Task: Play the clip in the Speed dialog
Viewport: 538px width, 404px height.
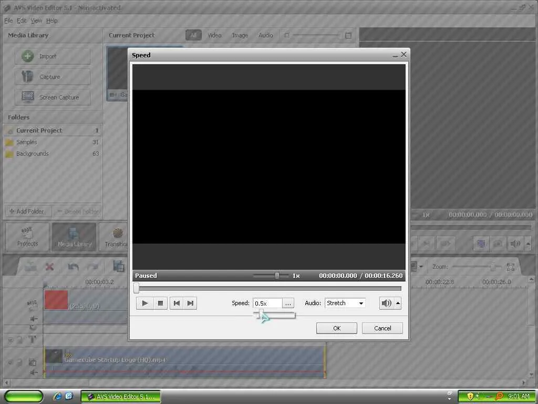Action: pos(145,304)
